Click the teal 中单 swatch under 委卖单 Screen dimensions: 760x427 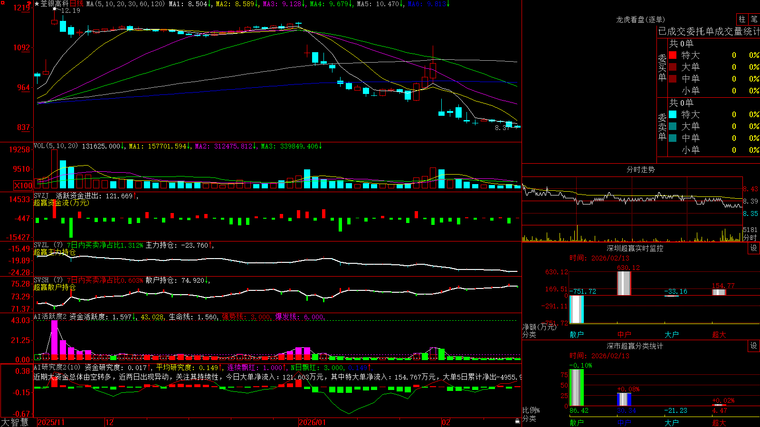pos(673,138)
